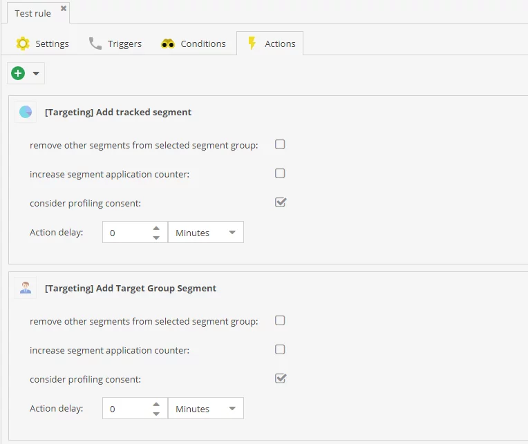Viewport: 528px width, 444px height.
Task: Click the Add tracked segment pie icon
Action: pyautogui.click(x=26, y=112)
